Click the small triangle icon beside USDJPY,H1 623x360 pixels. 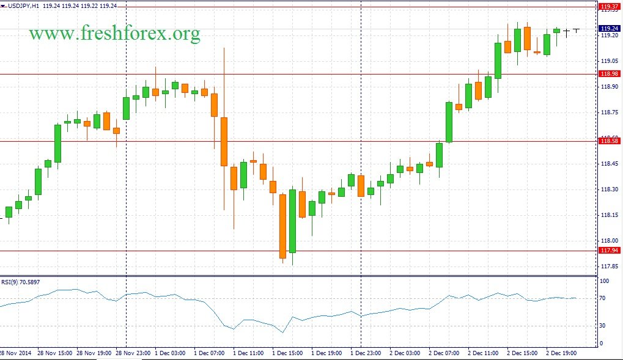[3, 6]
